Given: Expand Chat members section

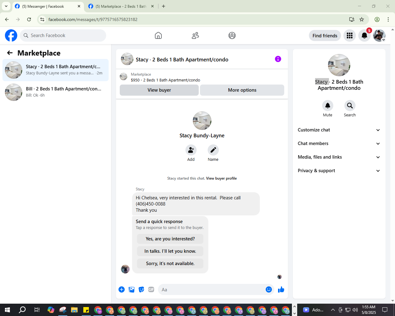Looking at the screenshot, I should click(339, 143).
